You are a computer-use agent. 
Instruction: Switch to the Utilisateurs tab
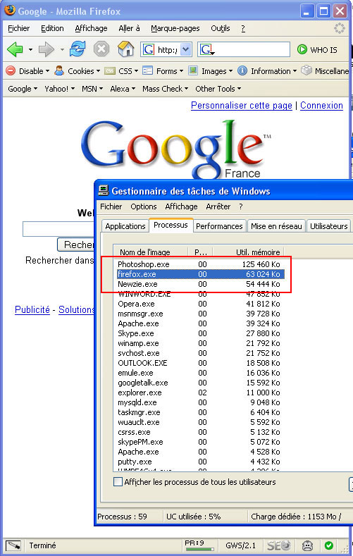[328, 226]
